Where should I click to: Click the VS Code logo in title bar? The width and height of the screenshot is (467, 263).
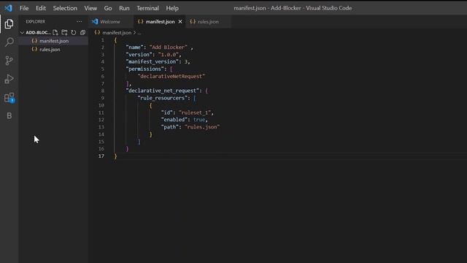coord(8,8)
